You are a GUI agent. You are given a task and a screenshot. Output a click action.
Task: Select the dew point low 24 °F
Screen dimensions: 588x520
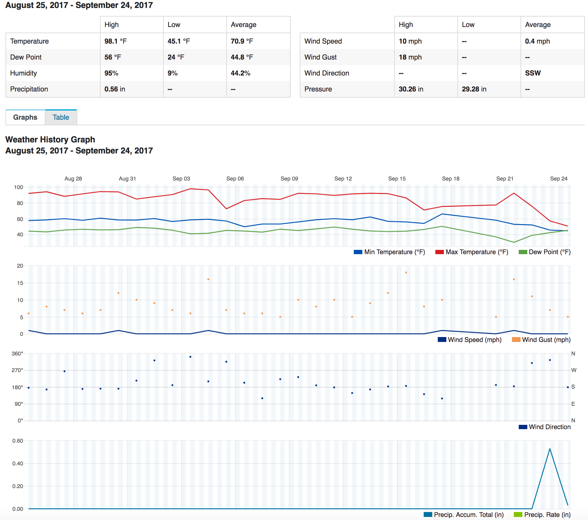176,57
